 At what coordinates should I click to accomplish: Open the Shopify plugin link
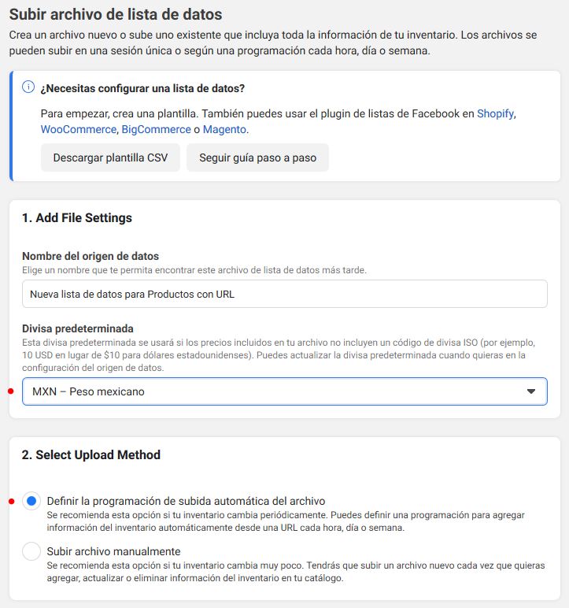(495, 113)
